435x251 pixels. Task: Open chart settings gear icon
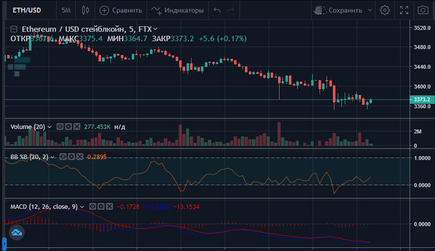point(384,10)
